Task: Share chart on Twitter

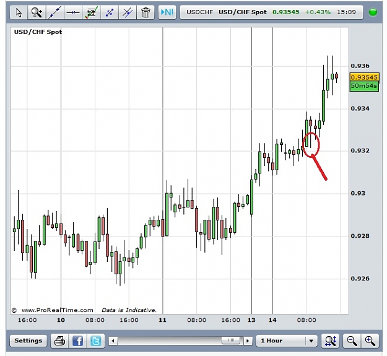Action: click(96, 341)
